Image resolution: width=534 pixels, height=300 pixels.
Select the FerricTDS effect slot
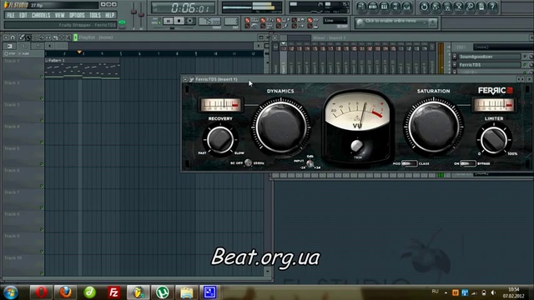(489, 65)
